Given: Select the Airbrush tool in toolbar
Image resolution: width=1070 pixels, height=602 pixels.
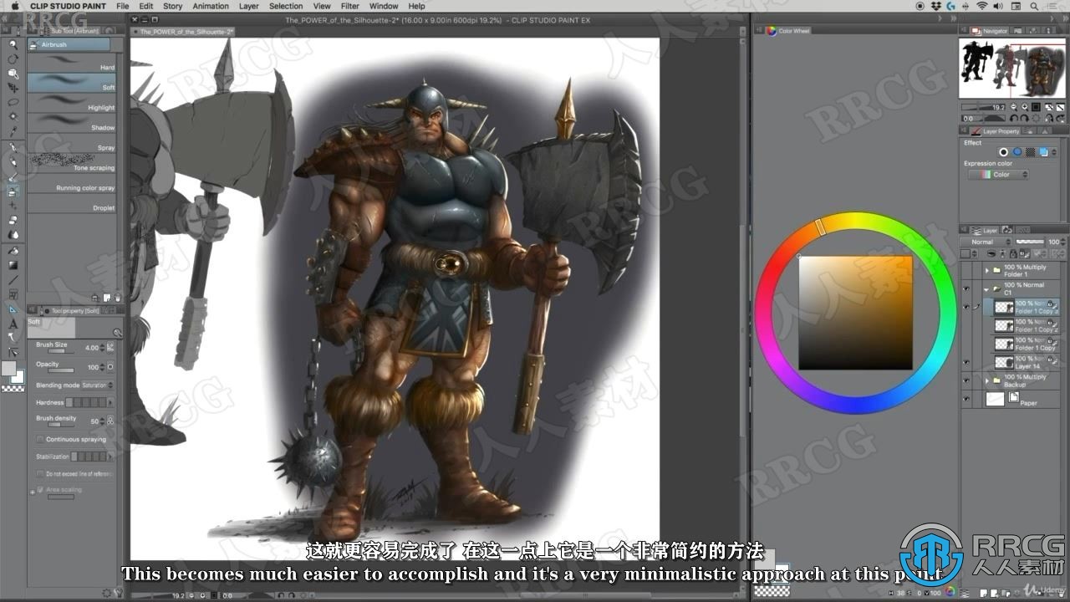Looking at the screenshot, I should click(x=13, y=192).
